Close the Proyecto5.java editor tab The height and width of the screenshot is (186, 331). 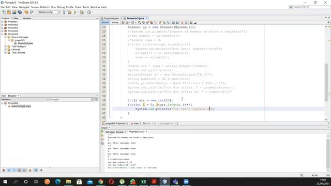coord(147,19)
